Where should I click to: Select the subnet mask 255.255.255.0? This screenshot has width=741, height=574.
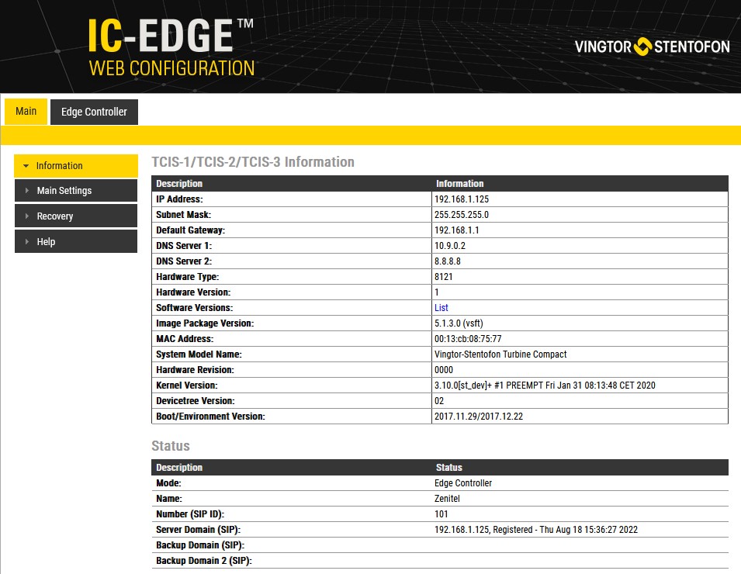(461, 215)
